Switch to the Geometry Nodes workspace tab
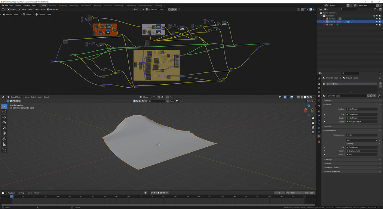The width and height of the screenshot is (383, 209). (x=145, y=6)
